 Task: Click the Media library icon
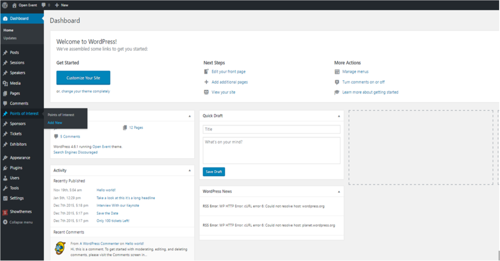coord(5,83)
